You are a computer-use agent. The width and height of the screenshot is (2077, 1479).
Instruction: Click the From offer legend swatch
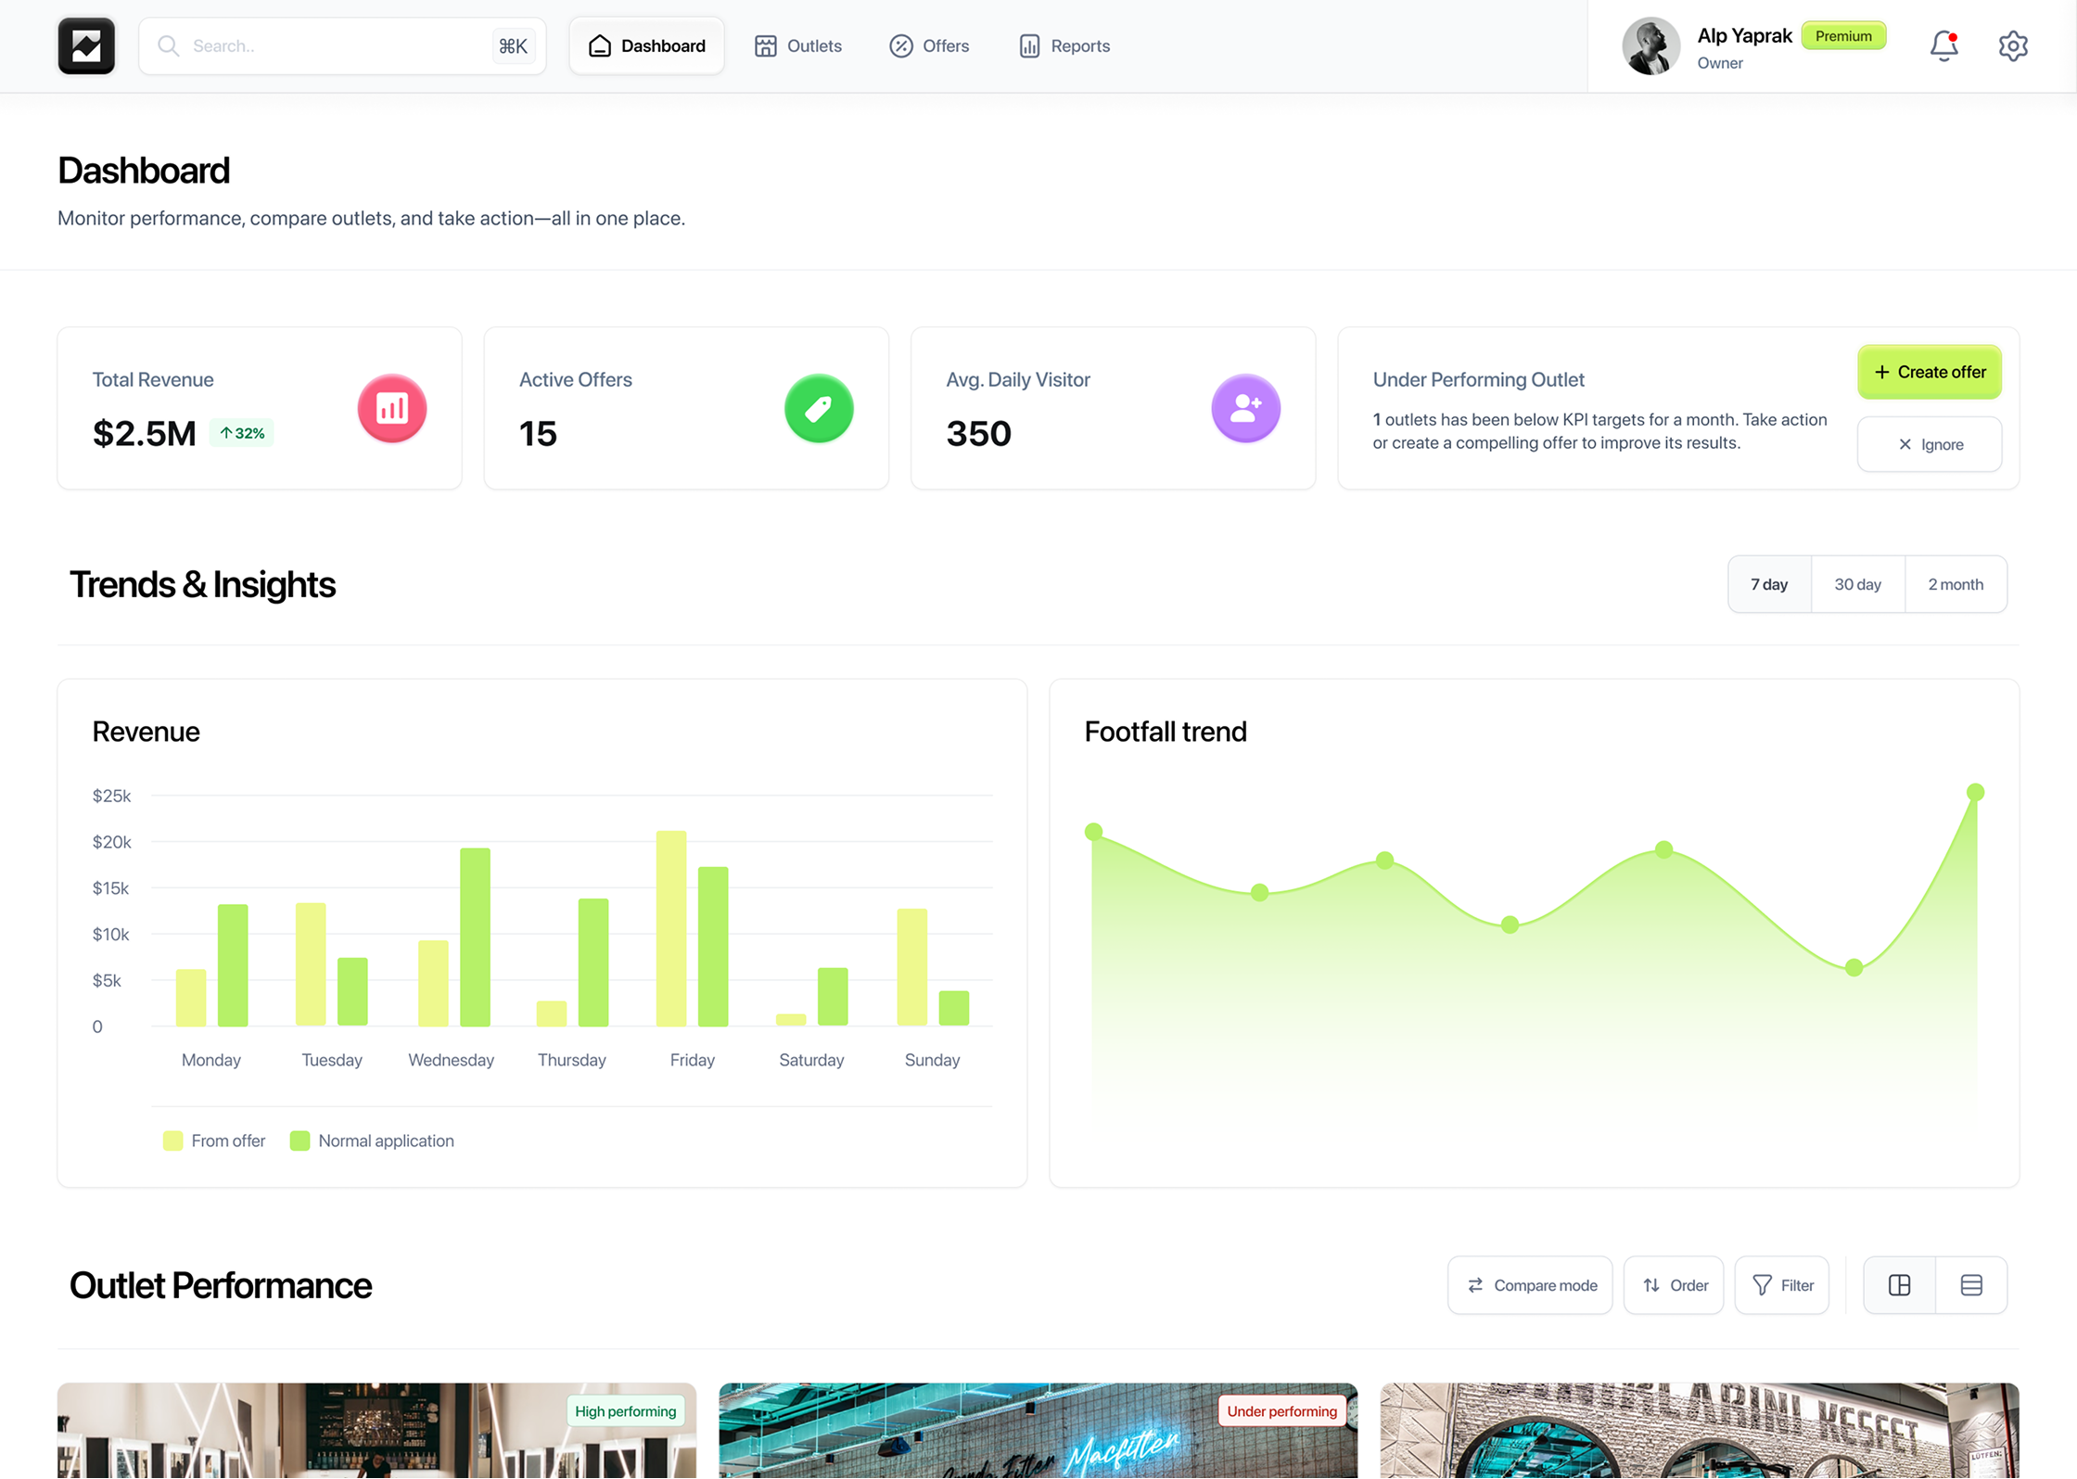point(172,1141)
